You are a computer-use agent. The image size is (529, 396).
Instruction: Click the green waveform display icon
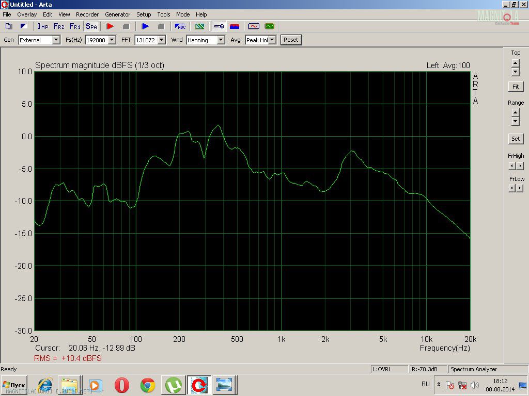pyautogui.click(x=269, y=26)
